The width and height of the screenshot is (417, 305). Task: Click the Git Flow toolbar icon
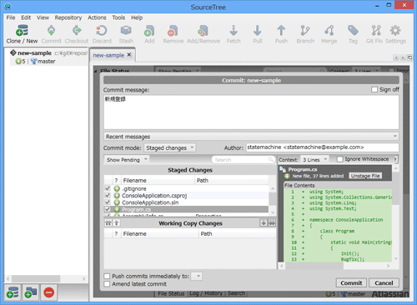pos(374,34)
